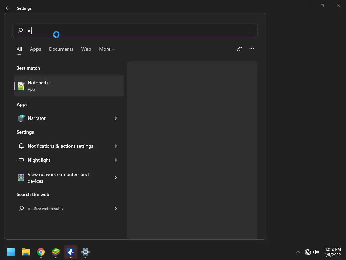
Task: Click the Notepad++ App label
Action: coord(31,89)
